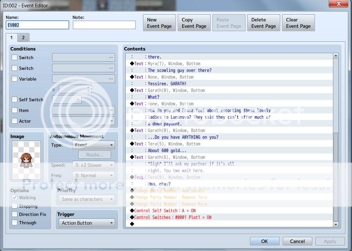Viewport: 352px width, 251px height.
Task: Click the first Switch ellipsis browse button
Action: [111, 57]
